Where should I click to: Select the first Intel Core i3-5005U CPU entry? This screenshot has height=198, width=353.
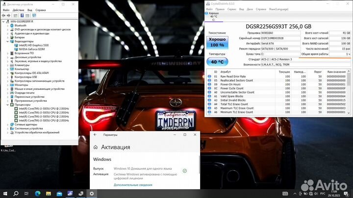tap(44, 109)
